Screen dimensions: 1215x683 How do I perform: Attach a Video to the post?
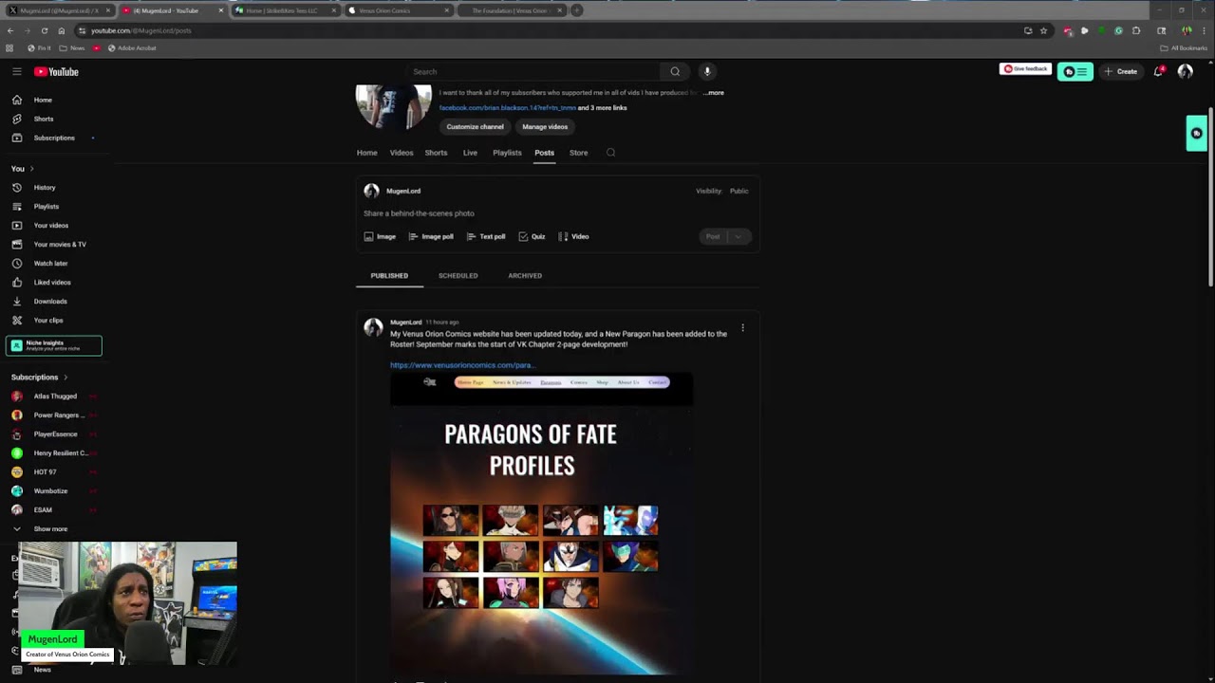[x=573, y=236]
